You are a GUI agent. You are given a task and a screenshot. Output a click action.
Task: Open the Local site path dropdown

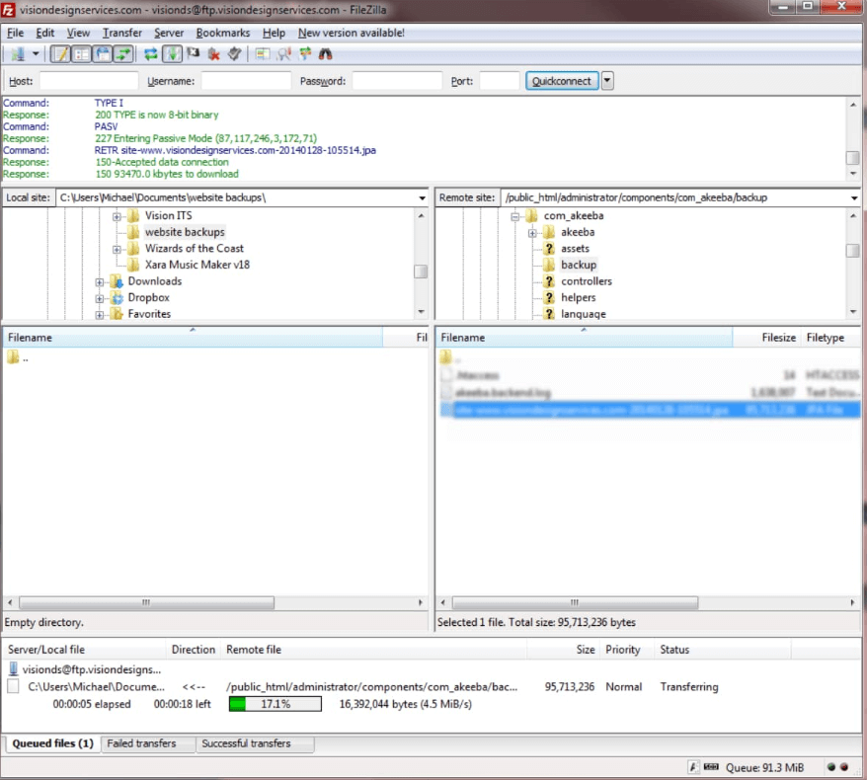click(422, 197)
